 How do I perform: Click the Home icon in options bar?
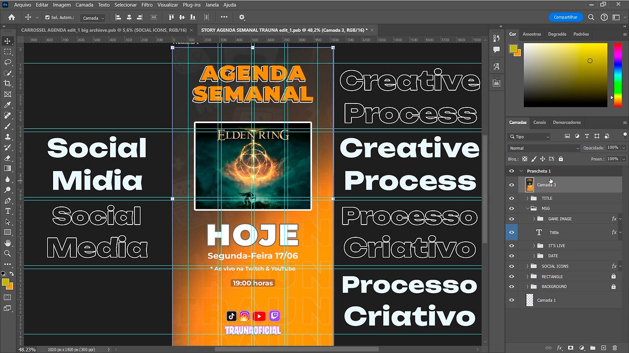12,17
